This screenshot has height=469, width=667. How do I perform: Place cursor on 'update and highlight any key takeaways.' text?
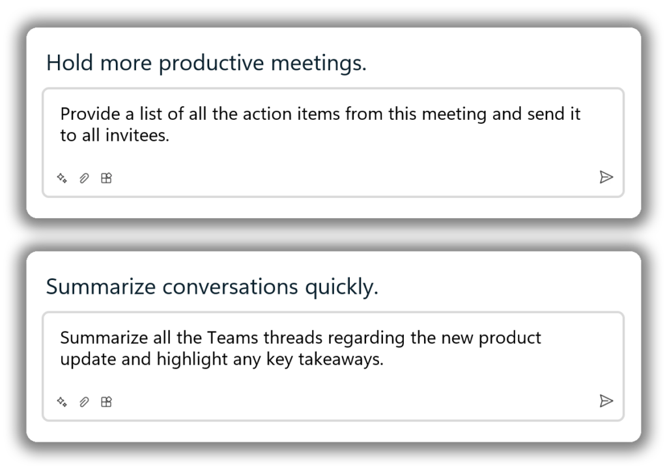coord(221,360)
